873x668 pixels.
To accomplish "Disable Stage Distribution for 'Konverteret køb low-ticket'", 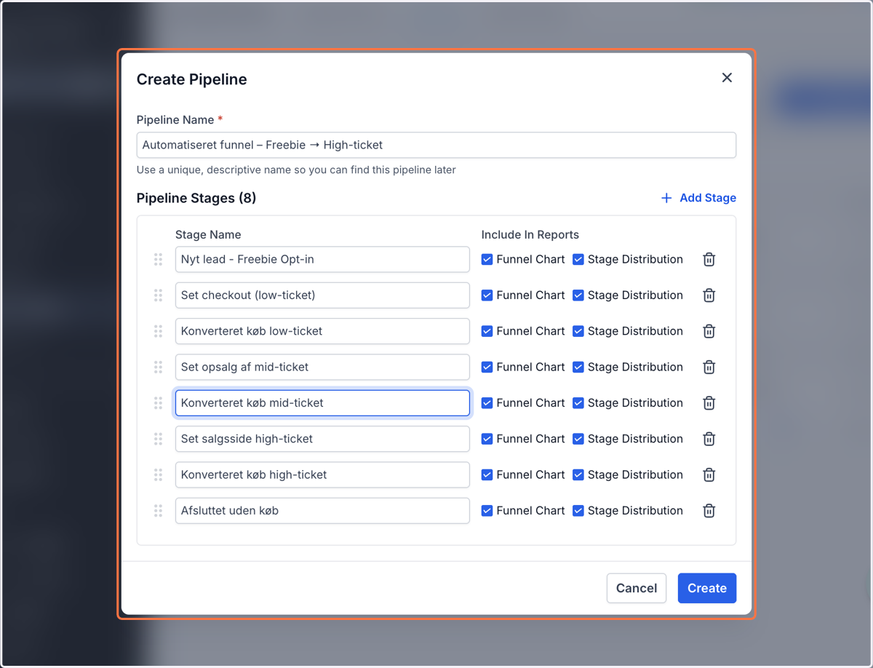I will (x=578, y=331).
